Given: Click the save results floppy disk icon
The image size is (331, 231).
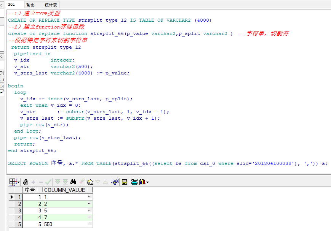Looking at the screenshot, I should [124, 182].
